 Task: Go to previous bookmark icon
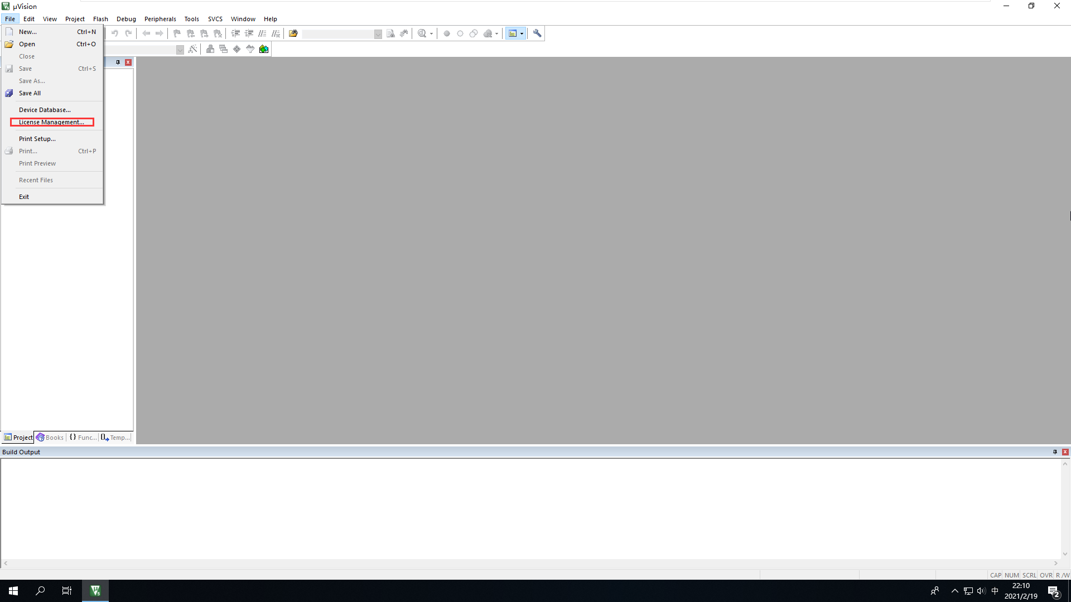tap(191, 33)
